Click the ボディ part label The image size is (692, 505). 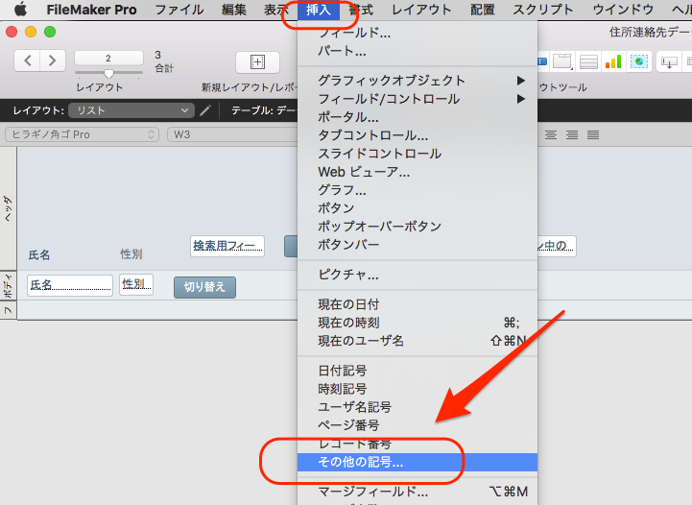pyautogui.click(x=8, y=285)
